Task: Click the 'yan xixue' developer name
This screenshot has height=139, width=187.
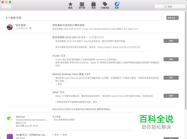Action: pyautogui.click(x=20, y=138)
